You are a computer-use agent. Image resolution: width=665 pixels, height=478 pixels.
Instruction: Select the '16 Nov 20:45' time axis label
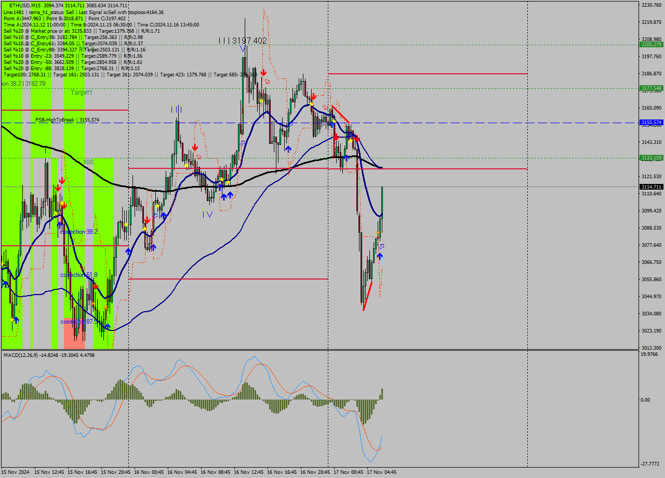coord(315,472)
